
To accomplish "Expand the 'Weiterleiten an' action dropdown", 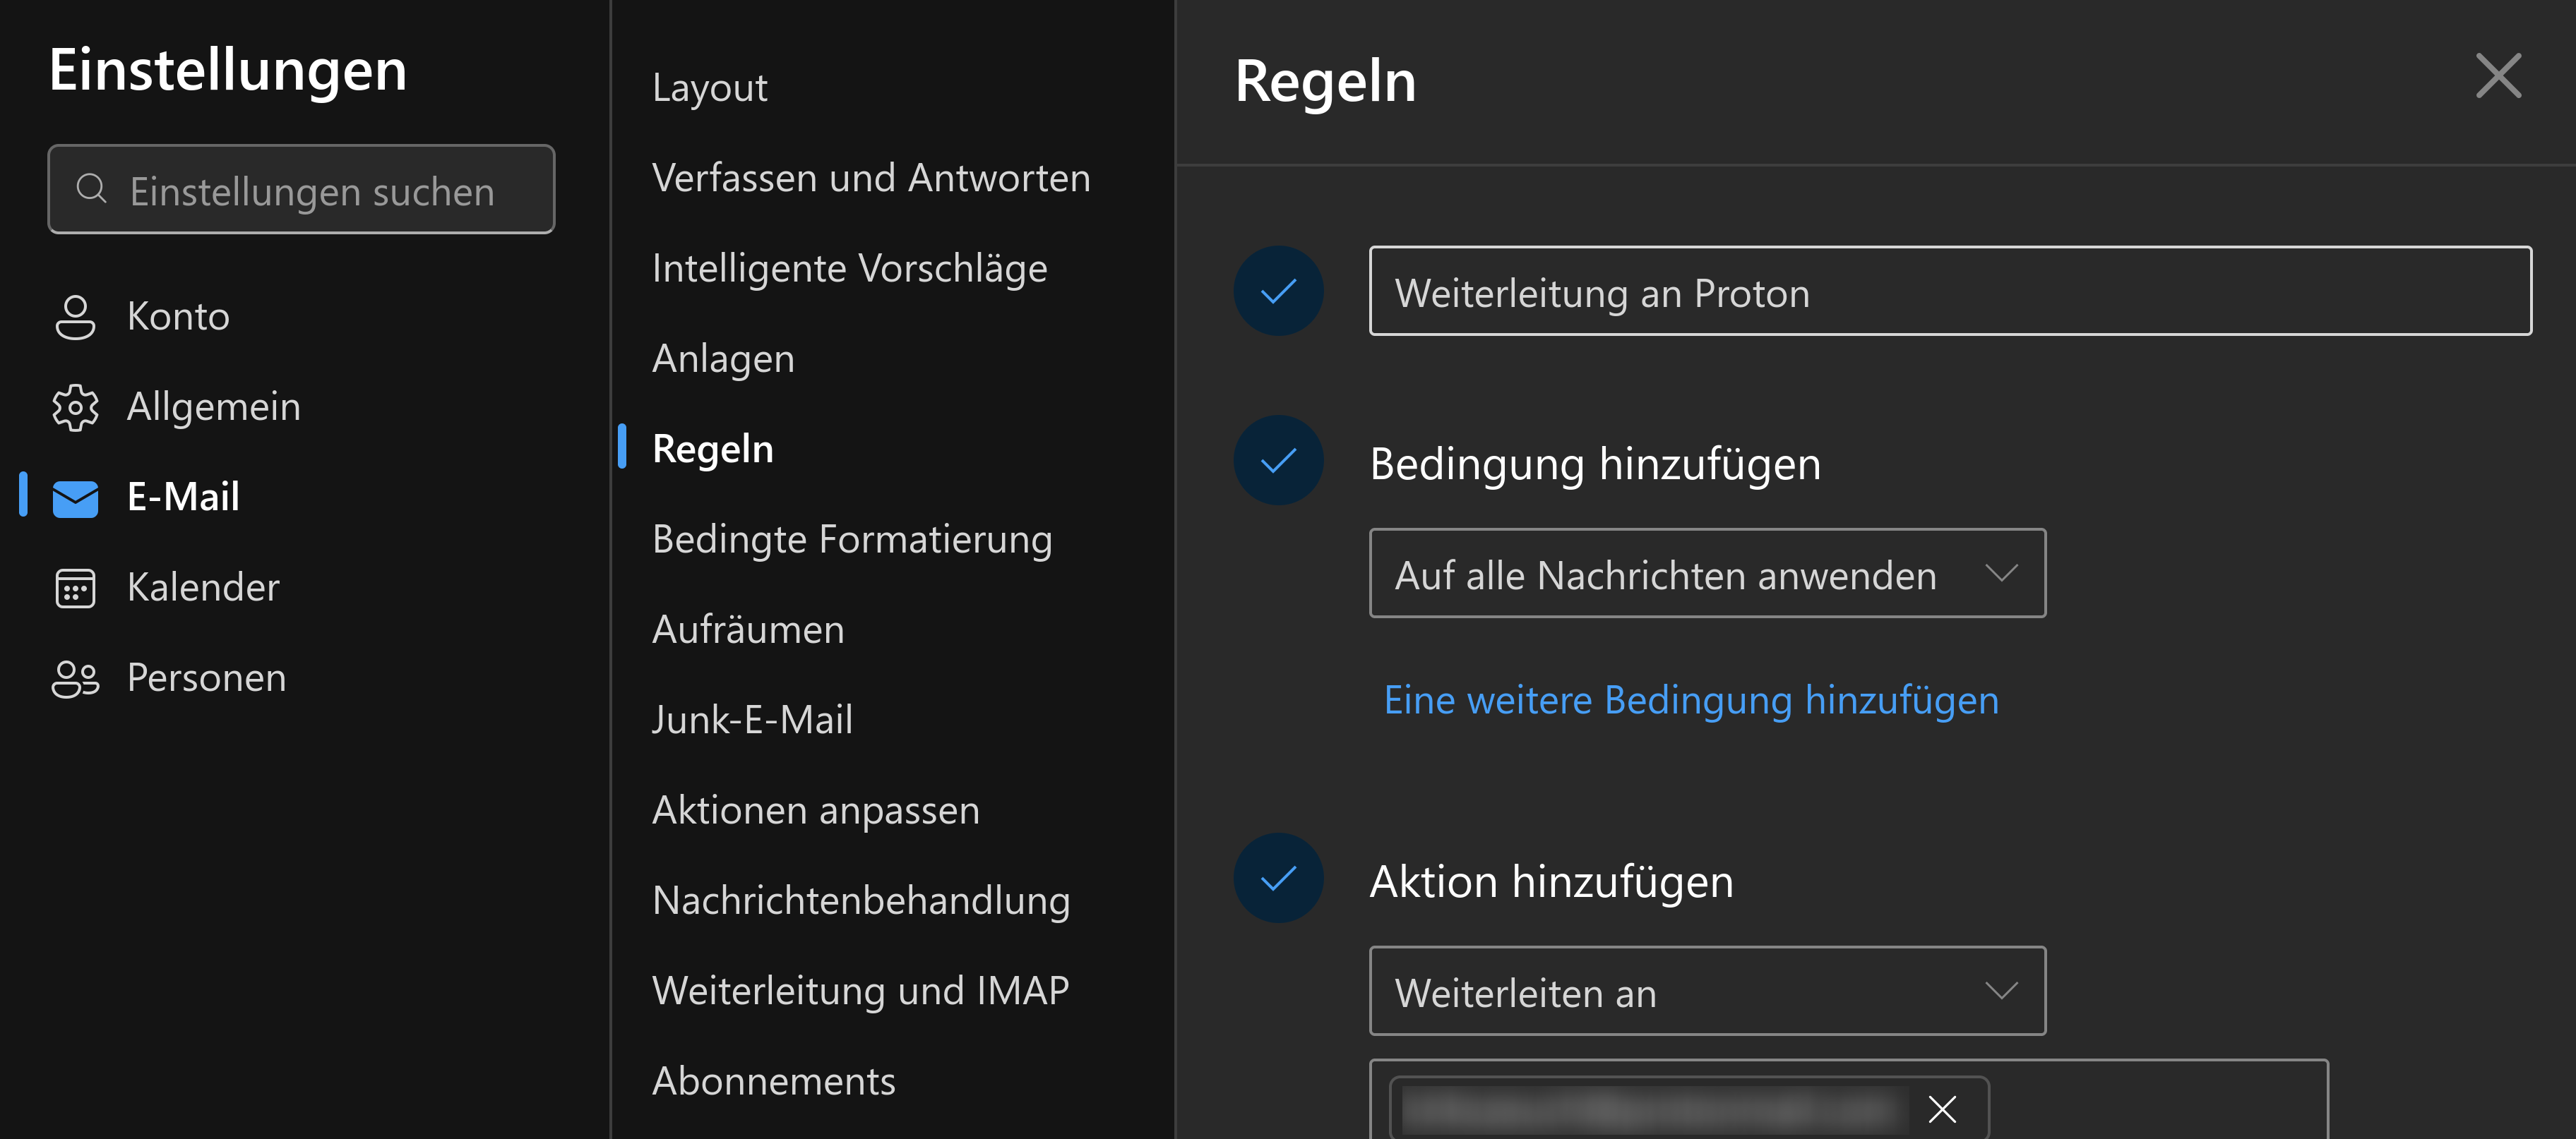I will point(1706,991).
